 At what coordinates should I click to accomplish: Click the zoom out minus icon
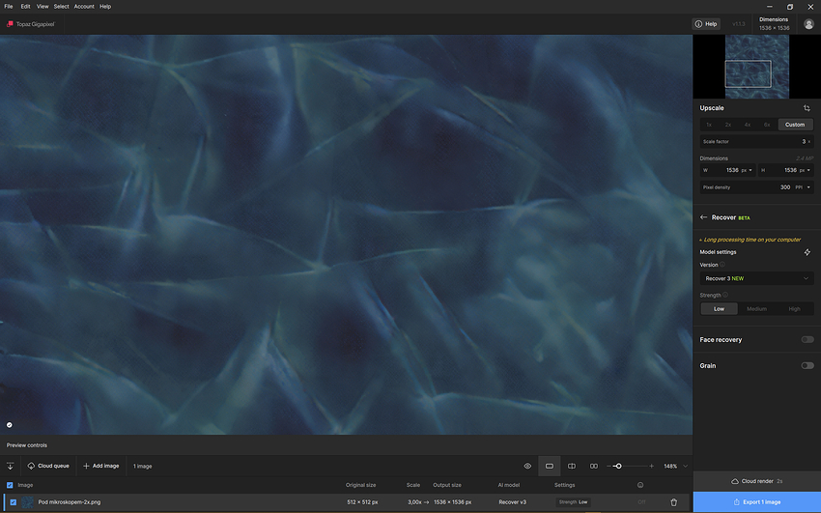[x=609, y=466]
